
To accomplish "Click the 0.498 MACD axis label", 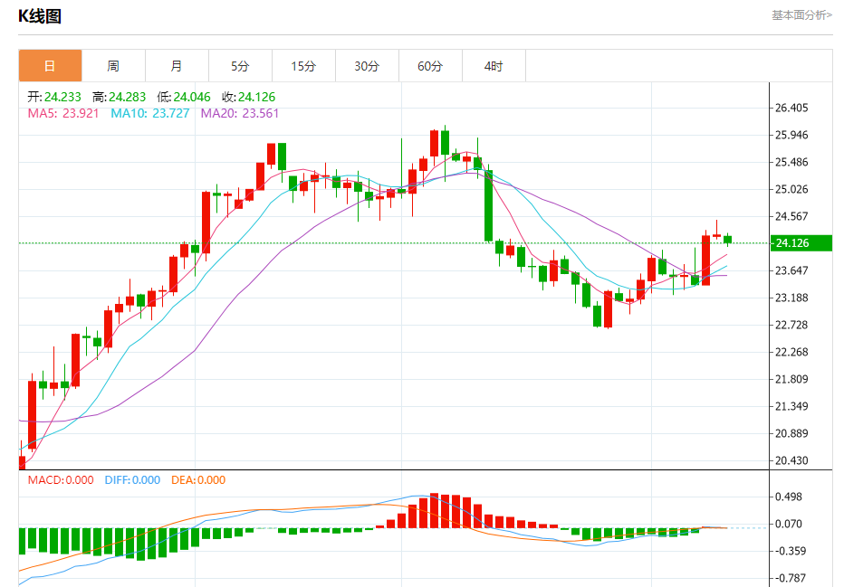I will tap(789, 497).
